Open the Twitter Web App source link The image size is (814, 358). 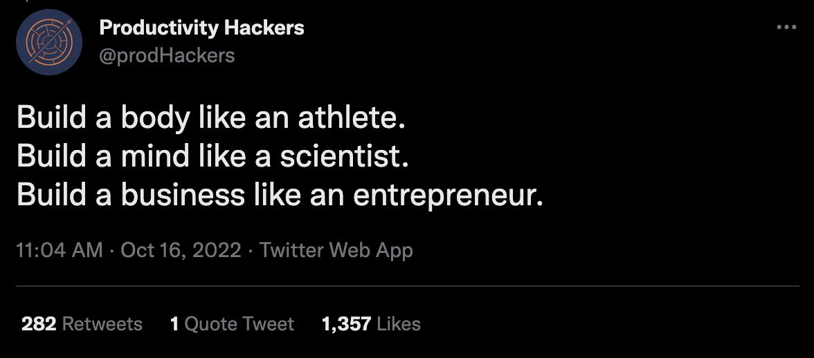tap(336, 250)
